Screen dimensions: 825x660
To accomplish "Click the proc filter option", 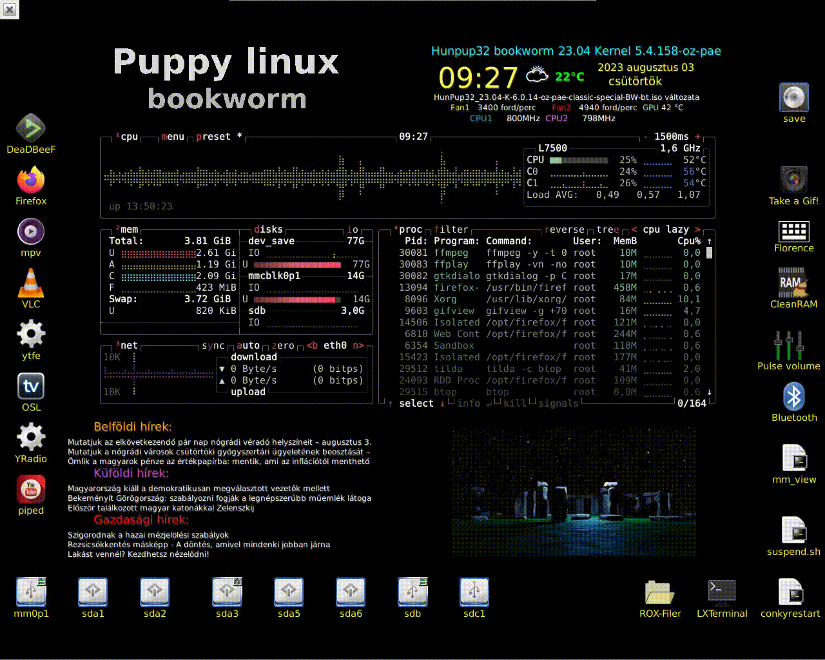I will pos(451,229).
